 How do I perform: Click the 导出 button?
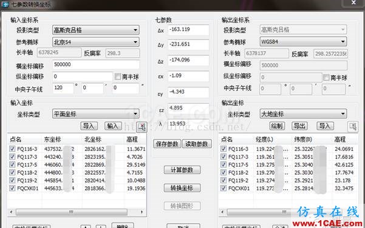coord(299,126)
